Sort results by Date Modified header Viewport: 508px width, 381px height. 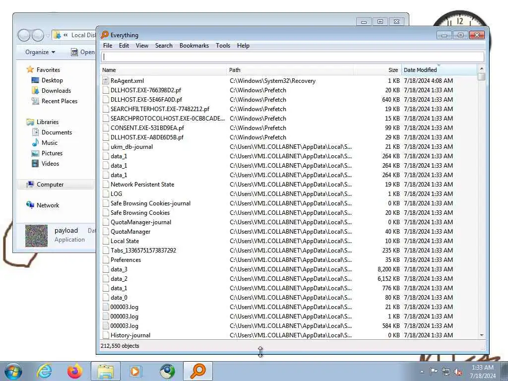439,70
